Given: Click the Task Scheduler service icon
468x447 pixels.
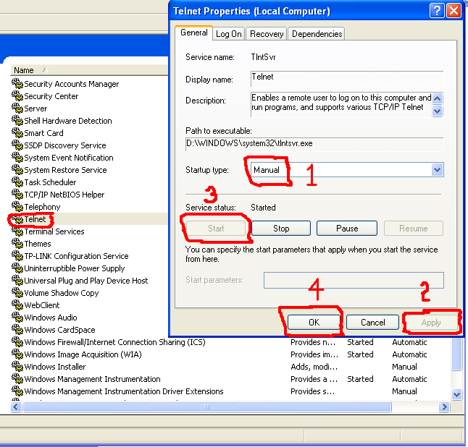Looking at the screenshot, I should [17, 182].
